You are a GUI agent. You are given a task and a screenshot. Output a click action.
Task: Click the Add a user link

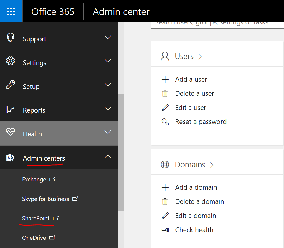[x=191, y=79]
